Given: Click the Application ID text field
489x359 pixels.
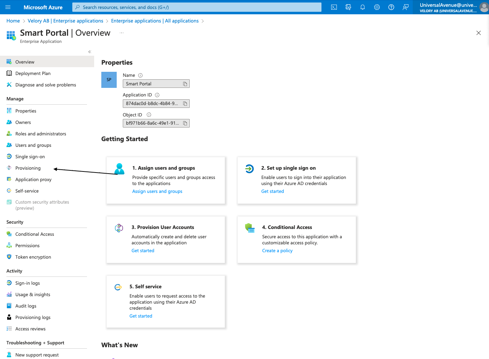Looking at the screenshot, I should [156, 104].
